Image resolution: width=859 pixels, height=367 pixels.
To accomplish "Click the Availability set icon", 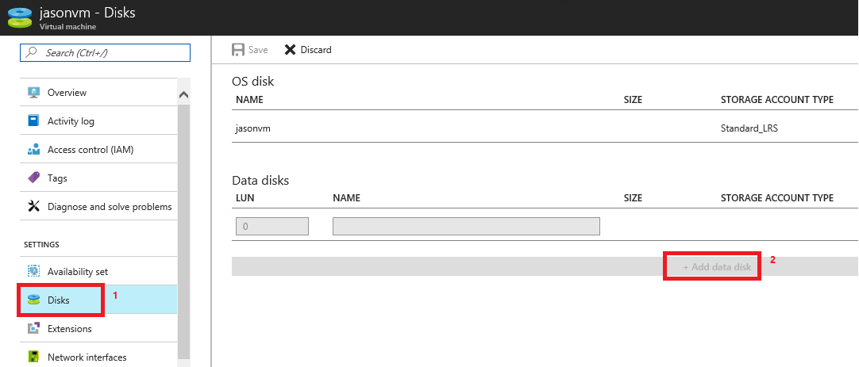I will pos(33,272).
